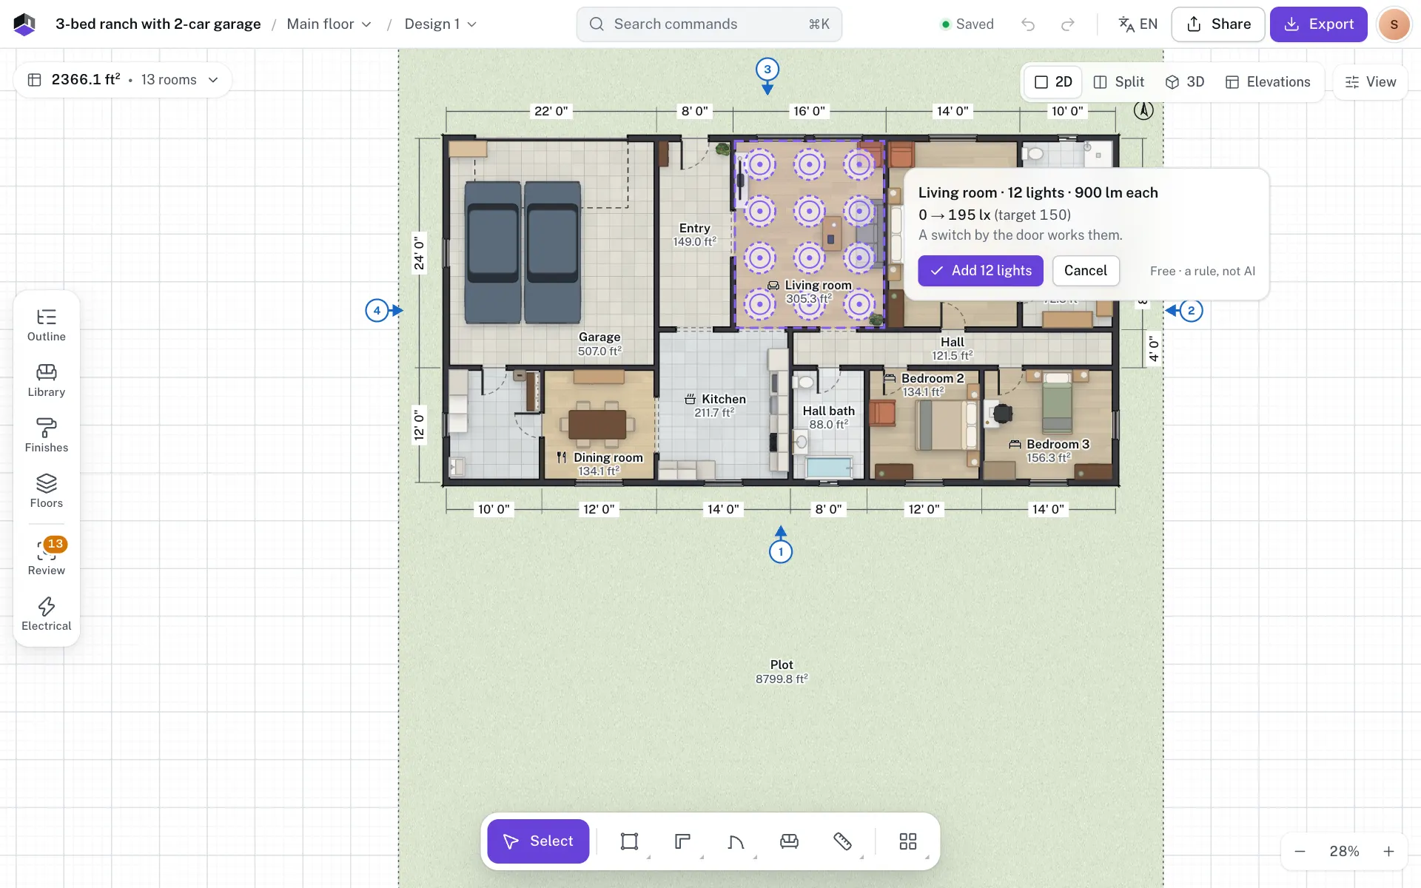This screenshot has height=888, width=1421.
Task: Zoom in with the plus button
Action: pos(1388,852)
